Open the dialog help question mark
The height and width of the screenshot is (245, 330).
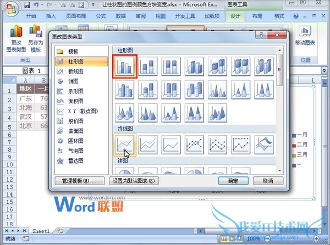(261, 35)
